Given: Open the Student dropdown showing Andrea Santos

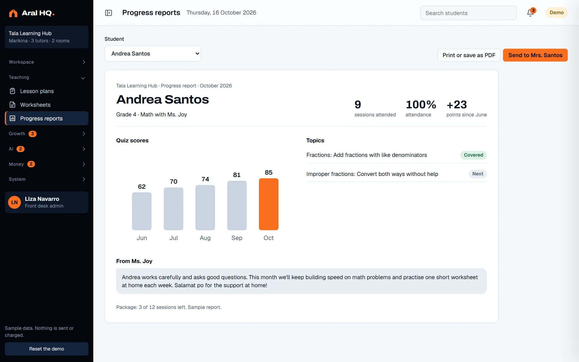Looking at the screenshot, I should (153, 53).
